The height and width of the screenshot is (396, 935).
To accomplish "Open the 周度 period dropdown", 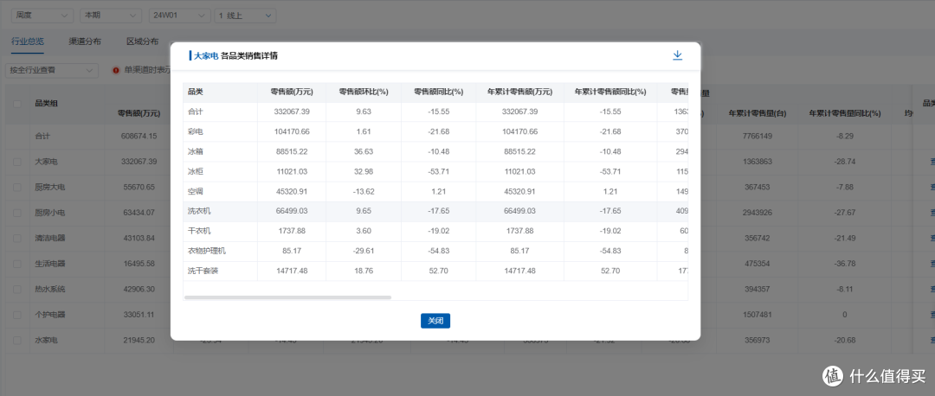I will [42, 16].
